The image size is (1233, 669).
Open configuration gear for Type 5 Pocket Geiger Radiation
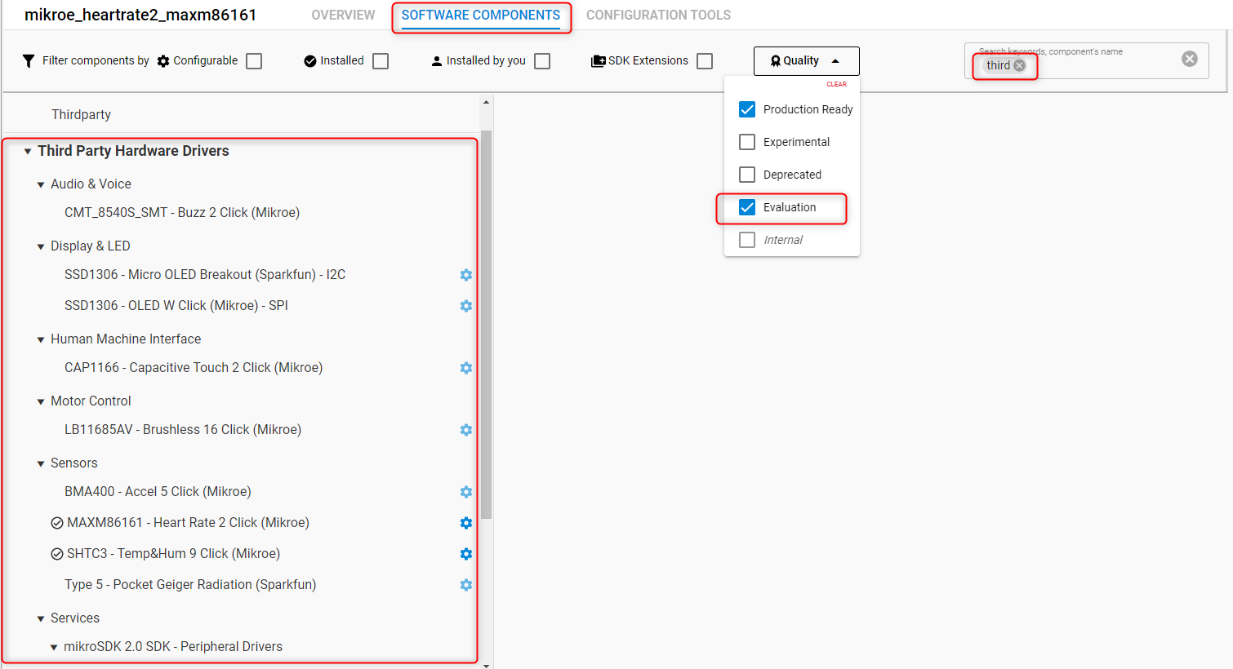(x=466, y=585)
